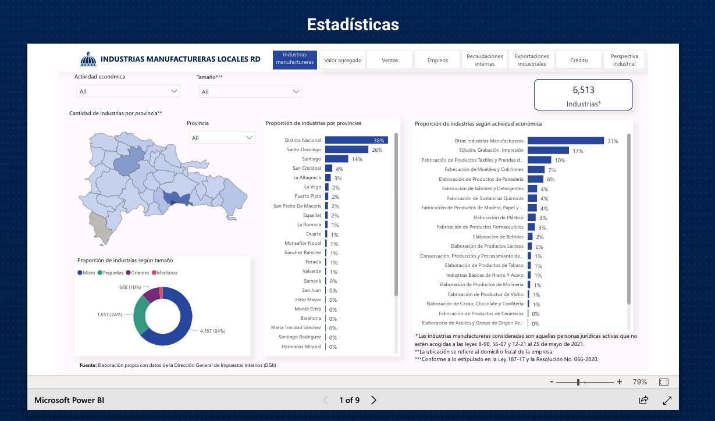
Task: Zoom in with the plus icon
Action: (x=620, y=382)
